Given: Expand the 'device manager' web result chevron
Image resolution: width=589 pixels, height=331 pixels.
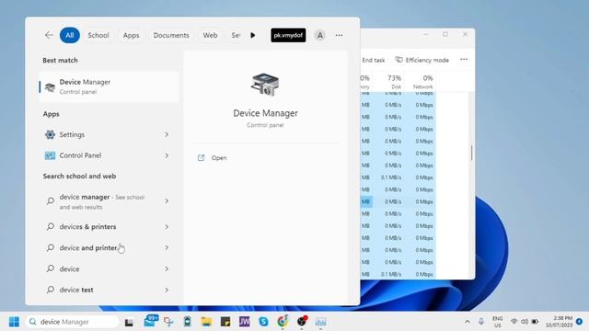Looking at the screenshot, I should click(x=167, y=201).
